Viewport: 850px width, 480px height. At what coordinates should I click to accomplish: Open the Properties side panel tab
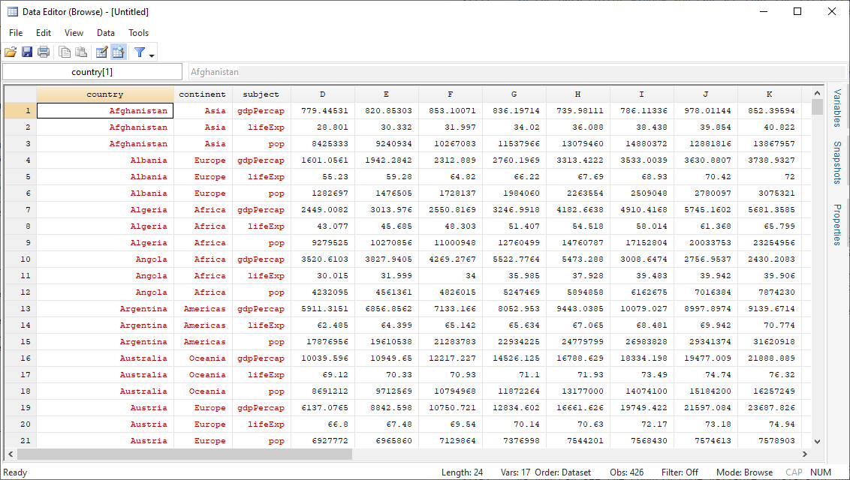[x=837, y=224]
